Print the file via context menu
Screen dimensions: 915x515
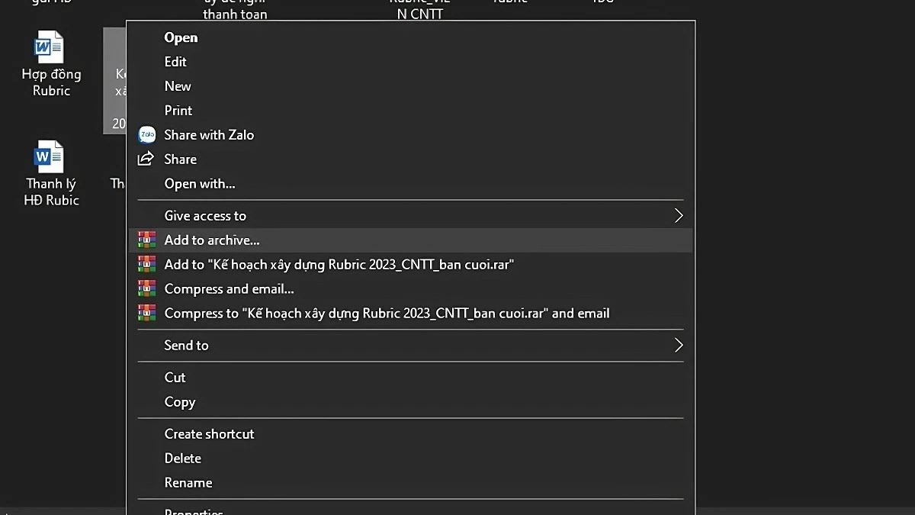[178, 111]
